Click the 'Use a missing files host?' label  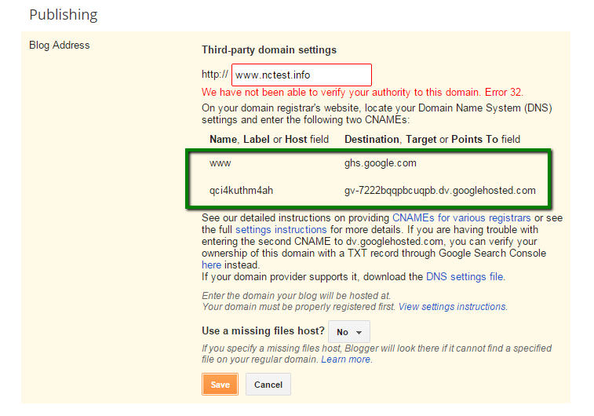[263, 330]
